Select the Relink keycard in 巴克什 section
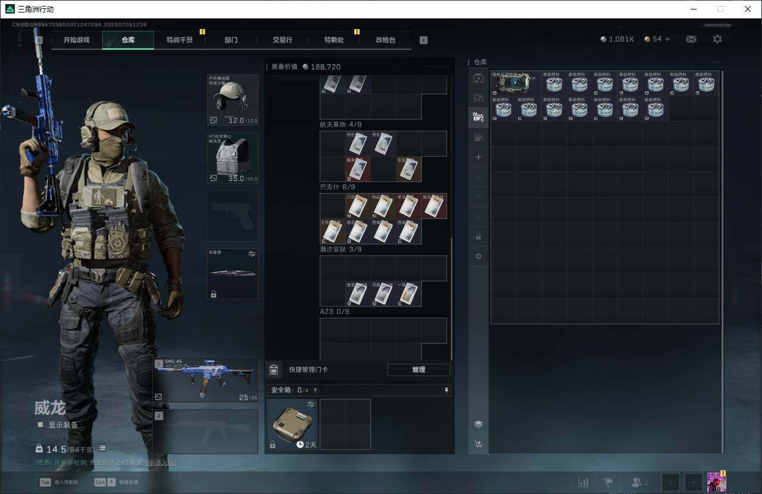The width and height of the screenshot is (762, 494). [x=383, y=206]
